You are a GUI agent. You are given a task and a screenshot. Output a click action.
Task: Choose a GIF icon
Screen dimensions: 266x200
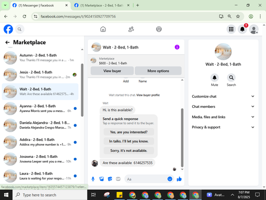coord(118,179)
